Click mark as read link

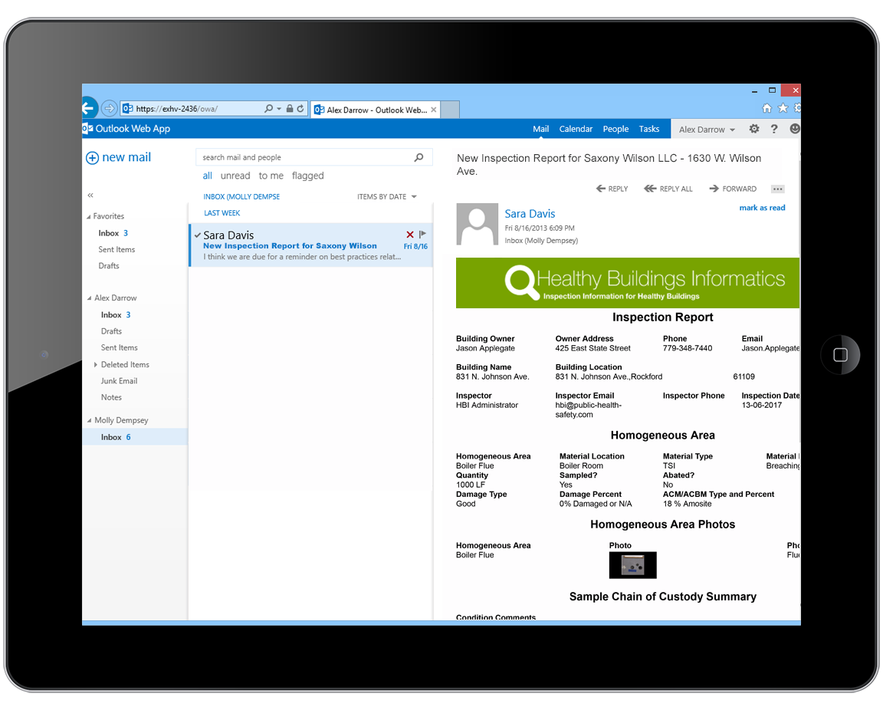coord(762,208)
